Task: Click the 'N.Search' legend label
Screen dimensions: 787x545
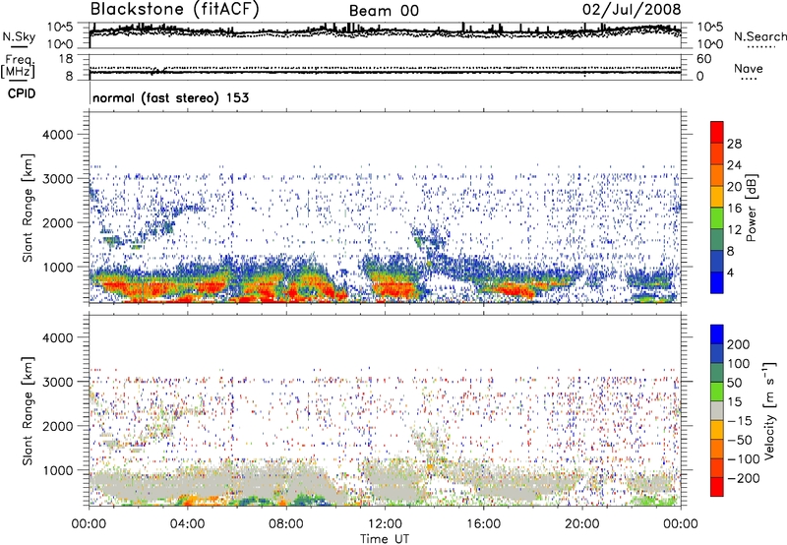Action: click(x=759, y=36)
